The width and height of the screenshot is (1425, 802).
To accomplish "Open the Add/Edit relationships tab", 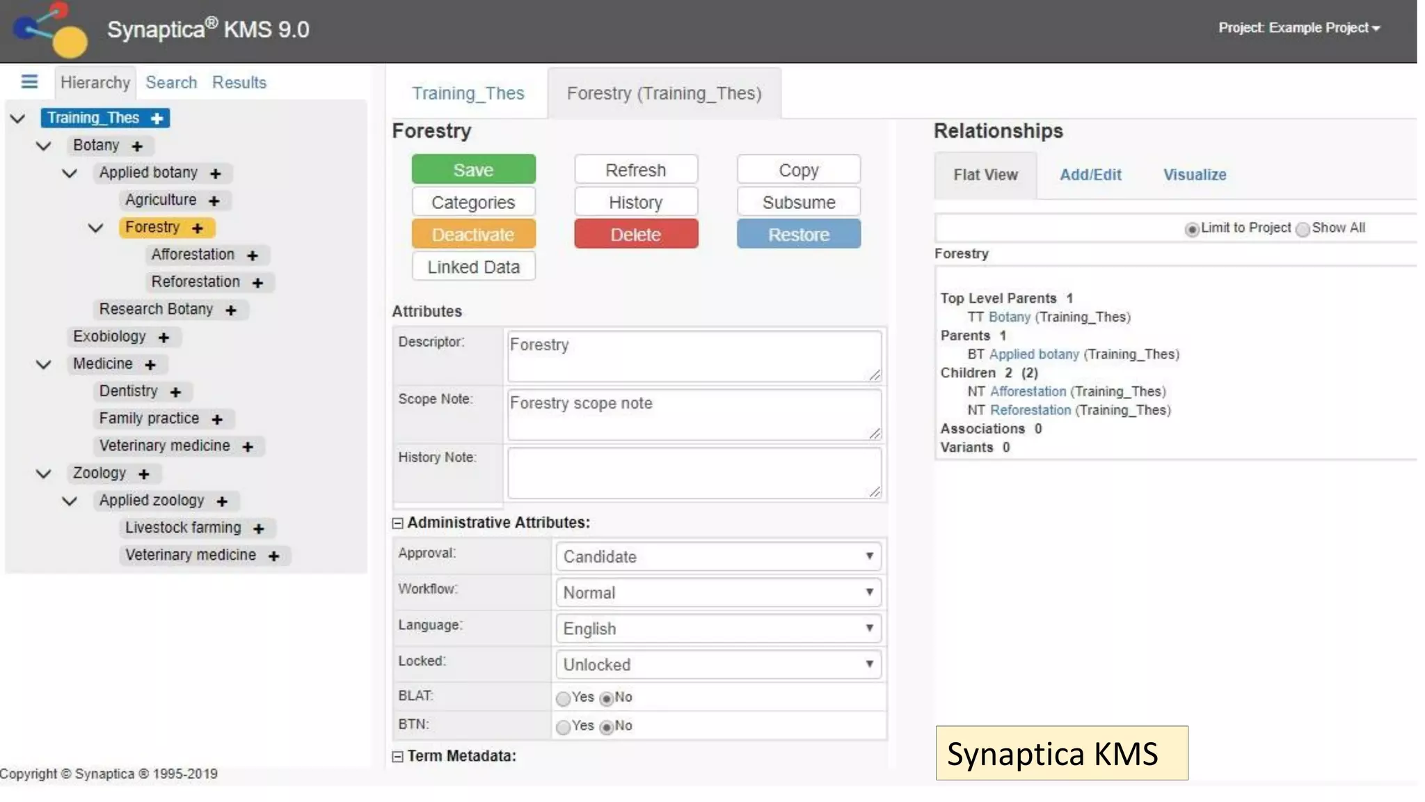I will tap(1090, 175).
